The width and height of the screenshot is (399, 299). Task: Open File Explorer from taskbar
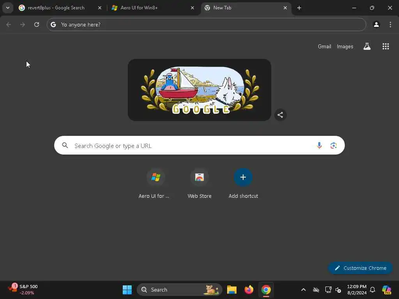pos(232,290)
